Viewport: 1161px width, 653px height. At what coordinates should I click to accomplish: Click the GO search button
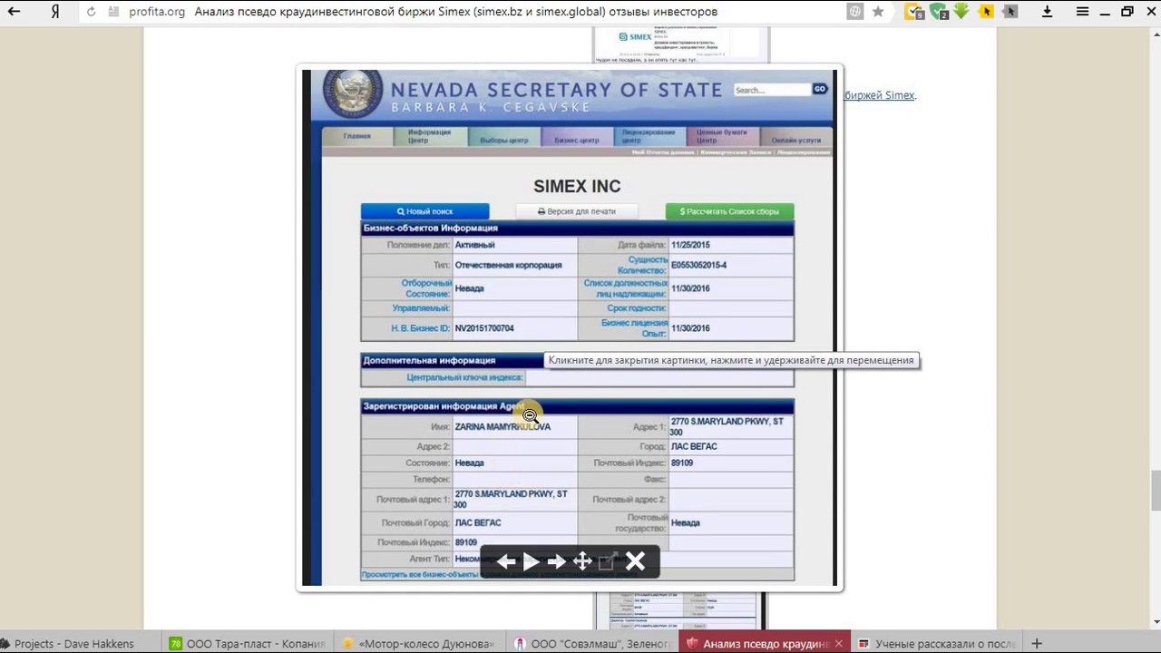pos(820,89)
